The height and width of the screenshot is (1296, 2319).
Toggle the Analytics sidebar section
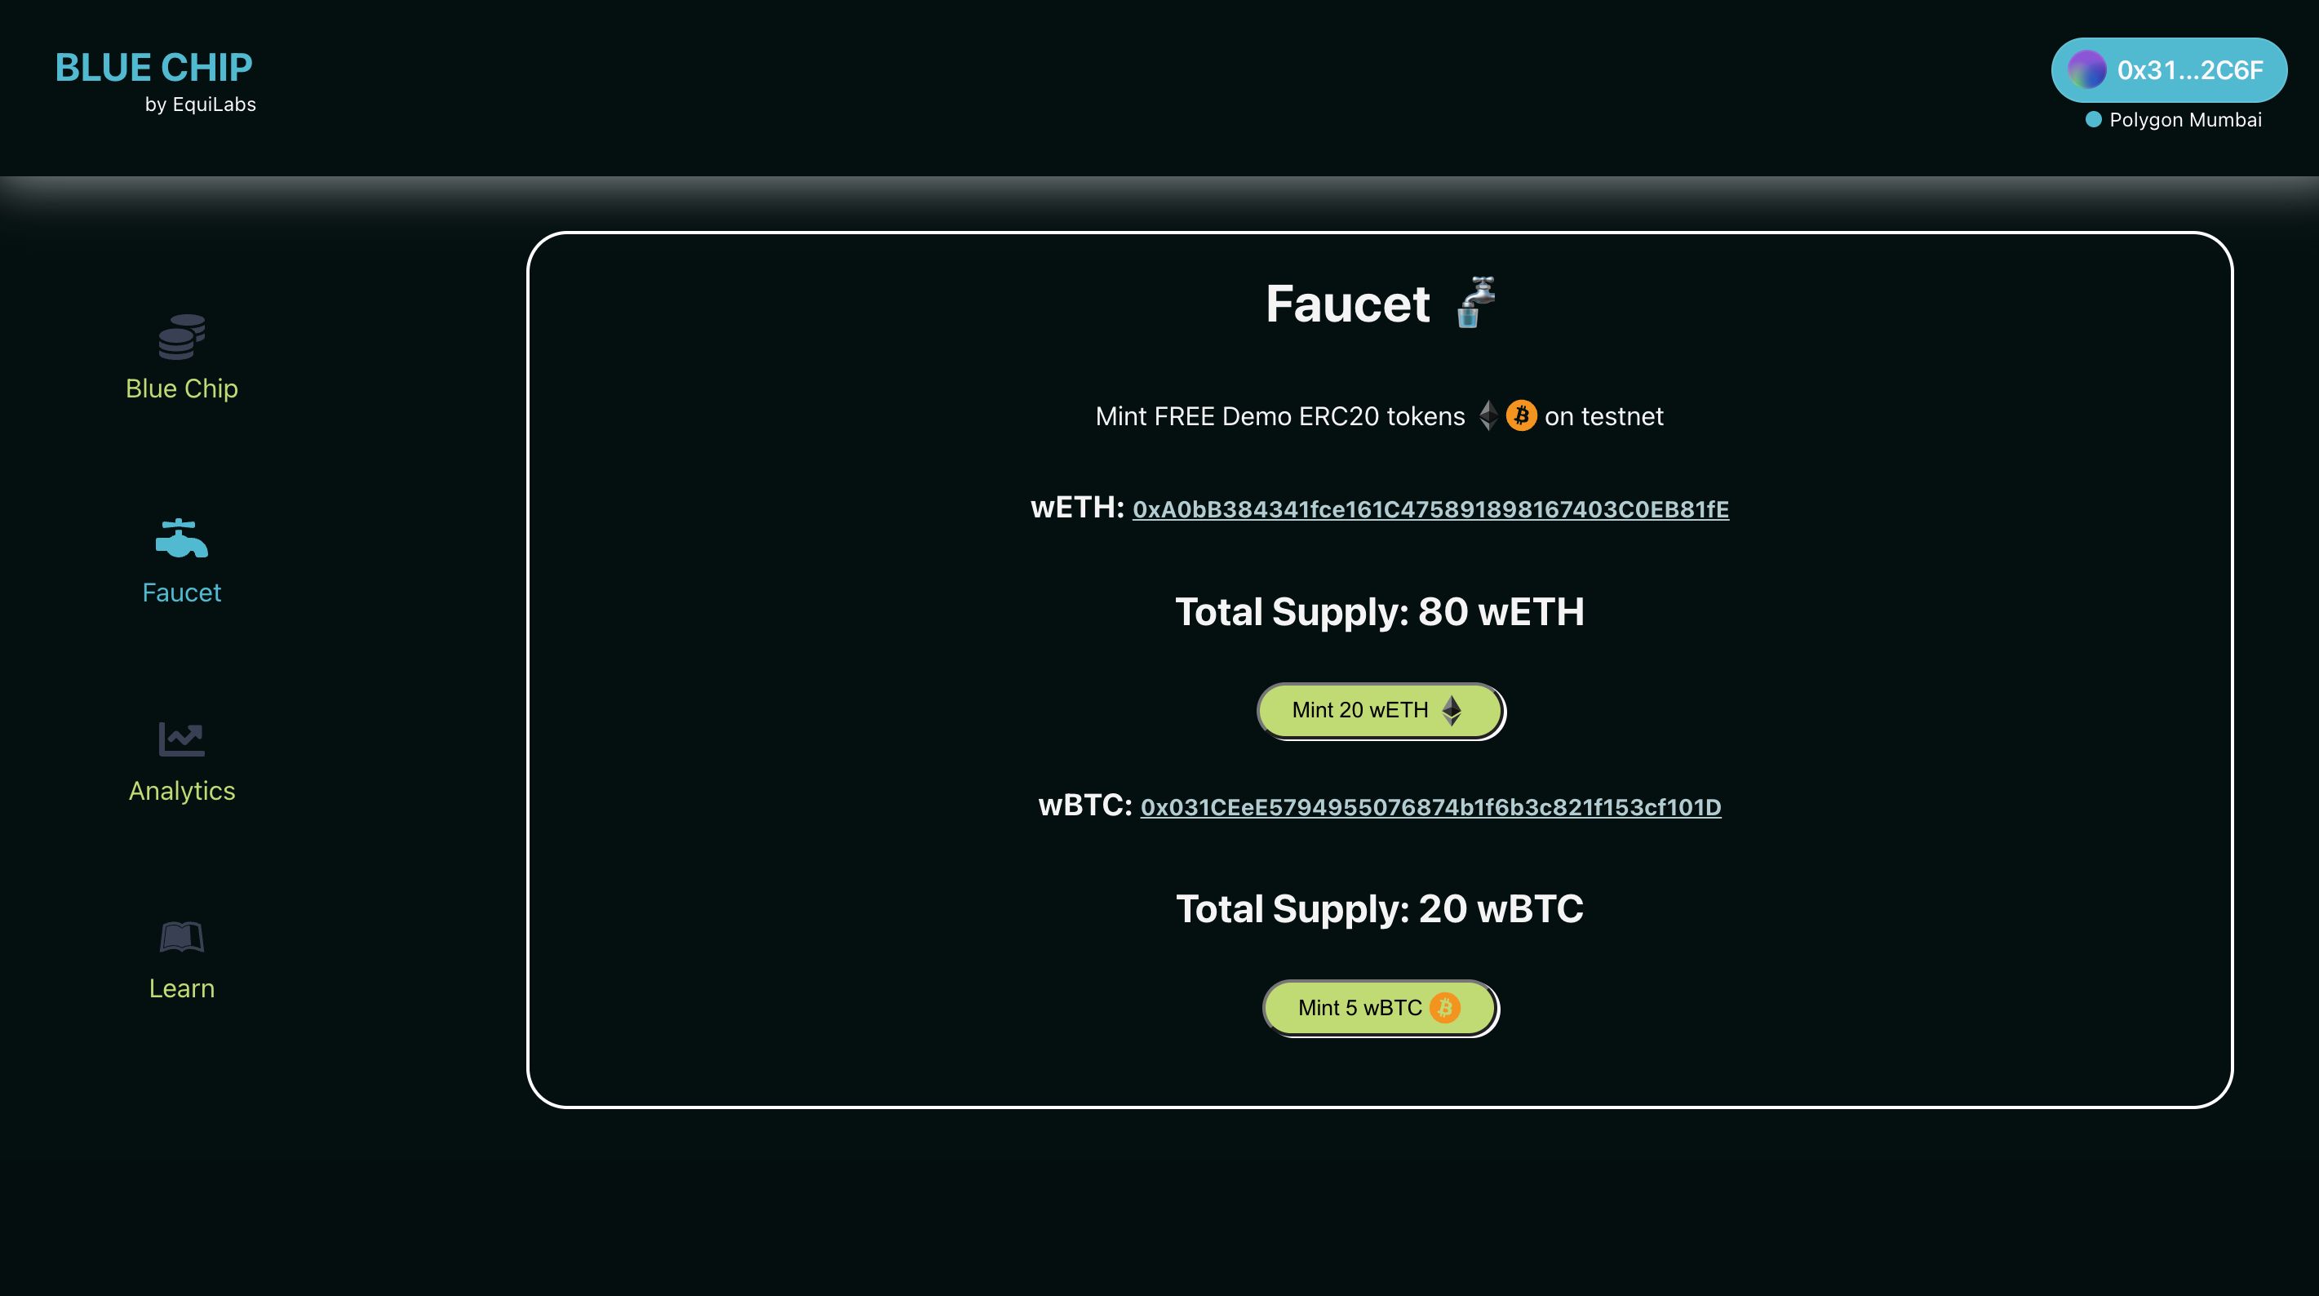coord(180,761)
